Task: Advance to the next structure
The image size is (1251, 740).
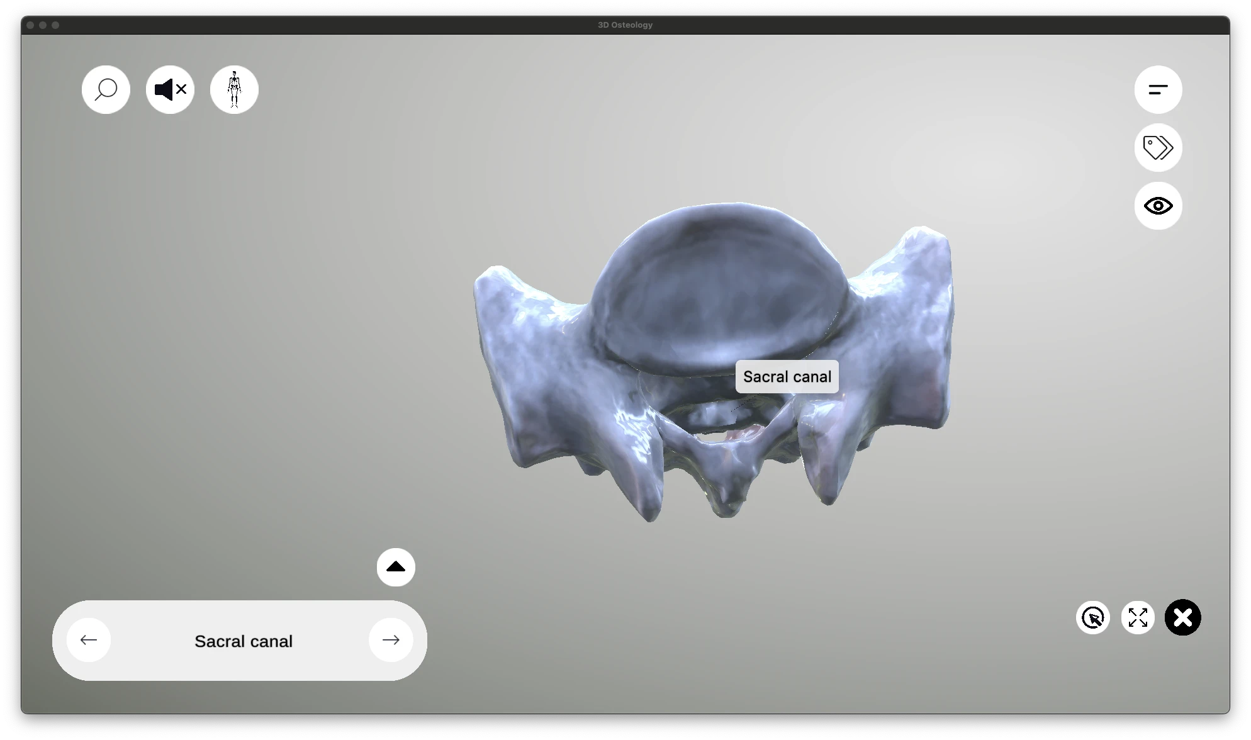Action: pos(390,639)
